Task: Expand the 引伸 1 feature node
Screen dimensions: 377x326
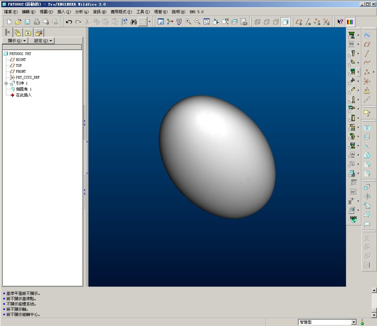Action: point(6,83)
